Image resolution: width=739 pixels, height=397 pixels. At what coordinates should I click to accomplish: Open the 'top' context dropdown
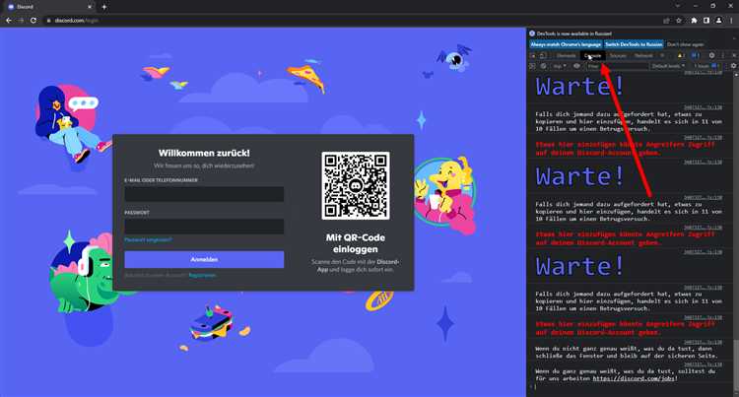(560, 66)
